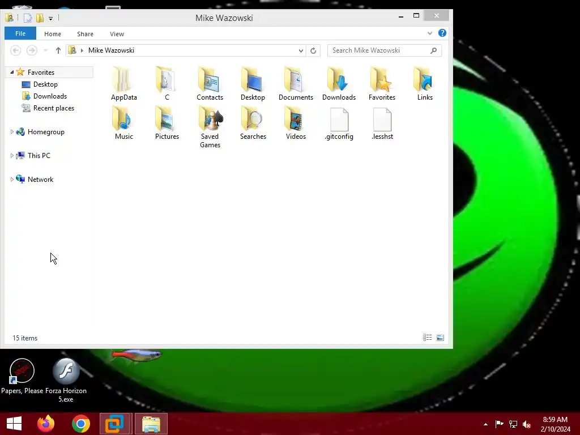Open the View ribbon tab
This screenshot has height=435, width=580.
point(117,33)
